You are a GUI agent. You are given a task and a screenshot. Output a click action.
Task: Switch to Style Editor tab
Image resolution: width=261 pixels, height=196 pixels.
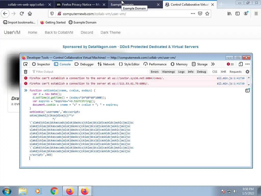point(129,64)
